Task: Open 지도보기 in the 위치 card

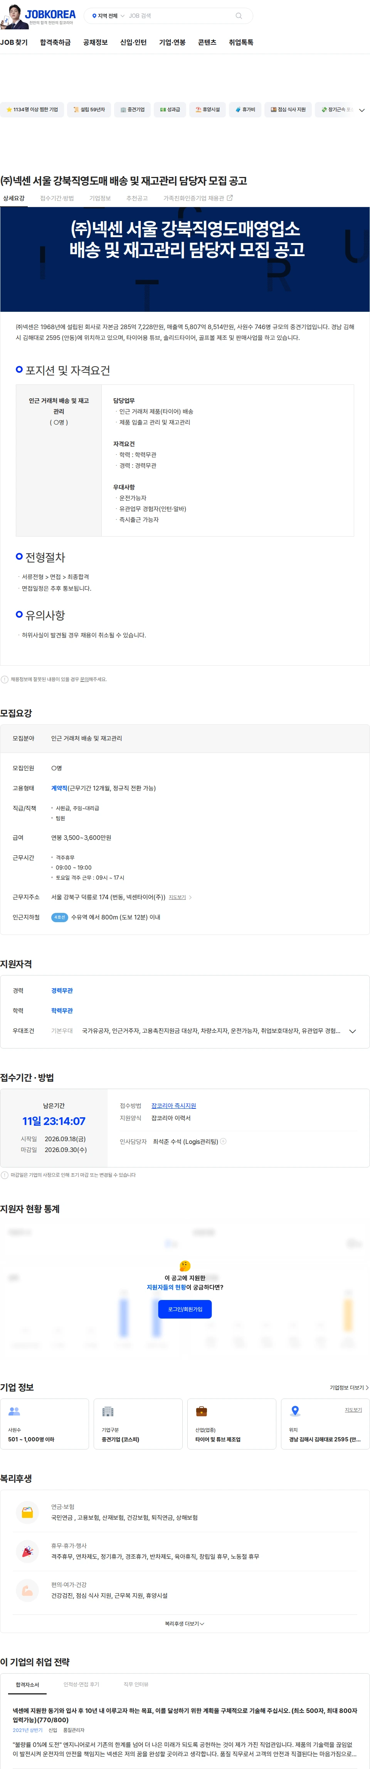Action: coord(353,1409)
